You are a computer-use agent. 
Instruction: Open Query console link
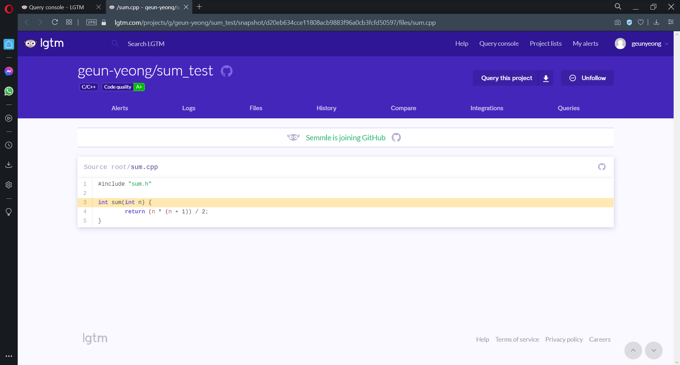pos(499,44)
